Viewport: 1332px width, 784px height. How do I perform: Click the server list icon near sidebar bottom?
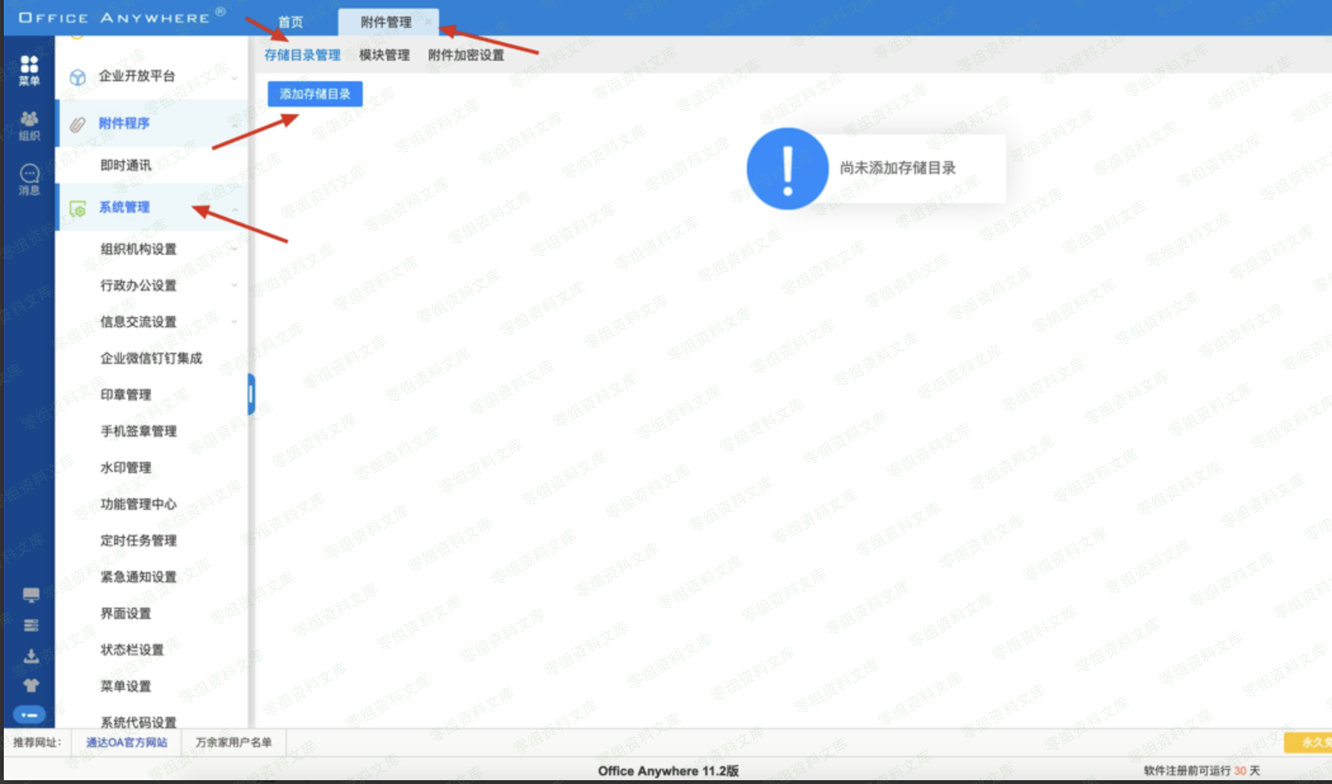30,625
